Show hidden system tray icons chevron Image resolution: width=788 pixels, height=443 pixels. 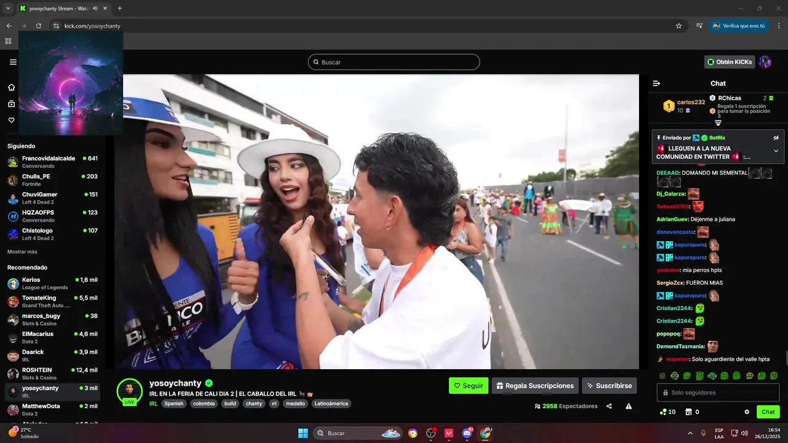(x=690, y=433)
